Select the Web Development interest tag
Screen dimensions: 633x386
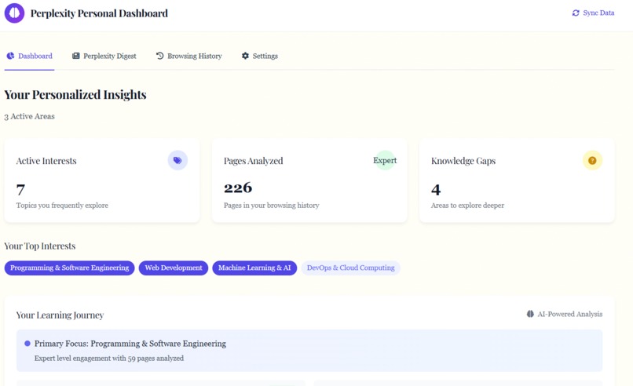click(174, 268)
